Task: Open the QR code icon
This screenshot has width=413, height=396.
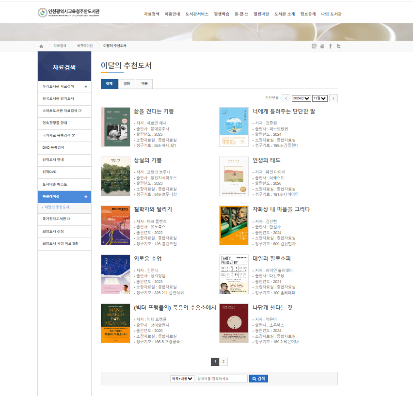Action: click(314, 46)
